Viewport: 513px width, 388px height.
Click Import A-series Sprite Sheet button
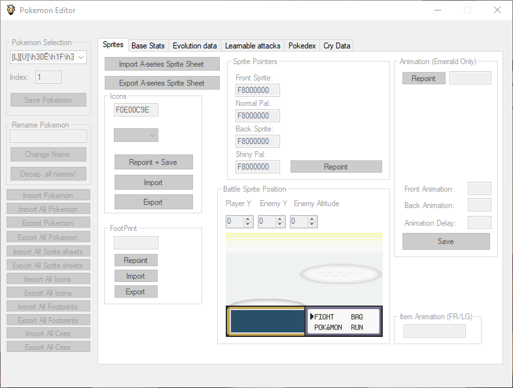tap(161, 64)
